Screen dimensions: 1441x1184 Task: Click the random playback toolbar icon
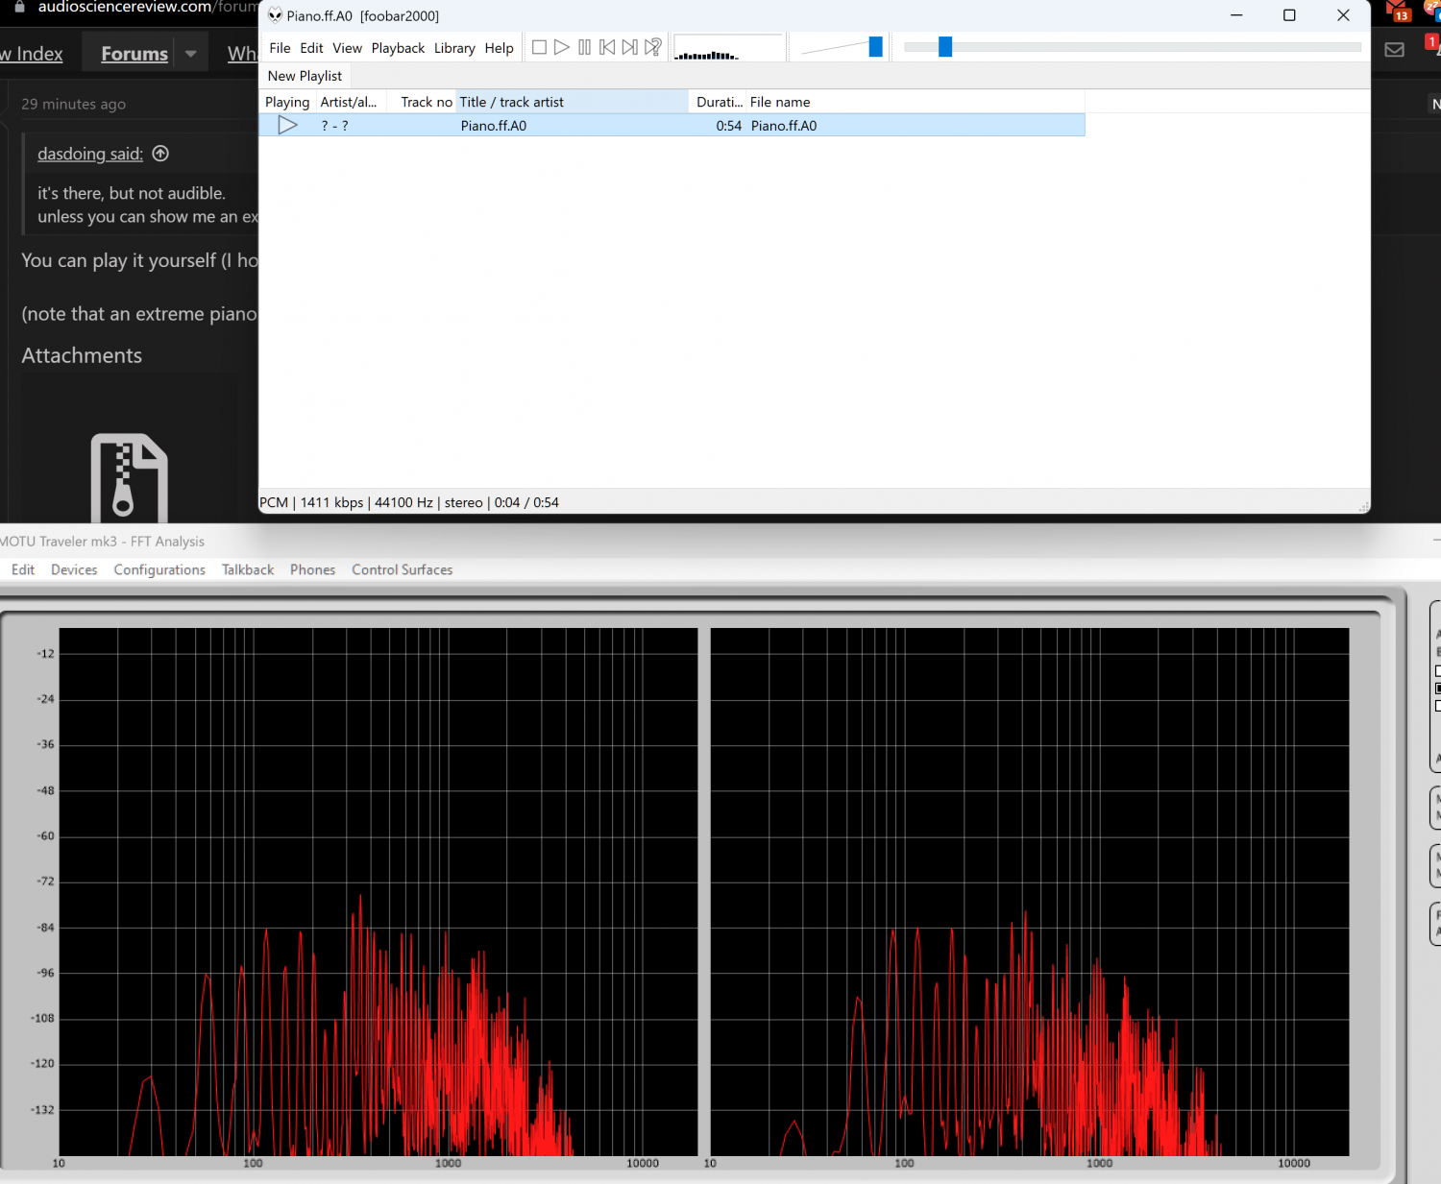point(653,47)
